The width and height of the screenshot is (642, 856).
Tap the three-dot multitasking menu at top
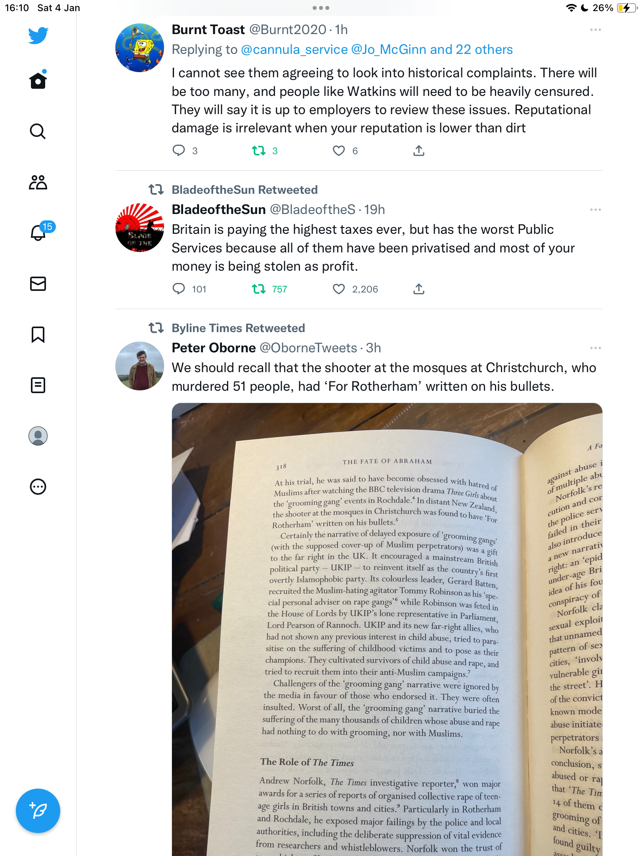coord(321,8)
